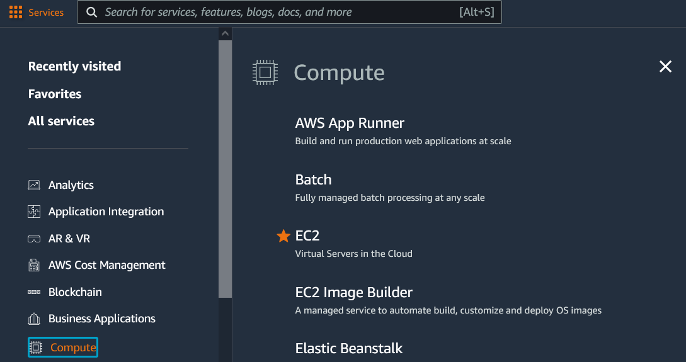Click the Compute chip icon in sidebar
The height and width of the screenshot is (362, 686).
(36, 347)
